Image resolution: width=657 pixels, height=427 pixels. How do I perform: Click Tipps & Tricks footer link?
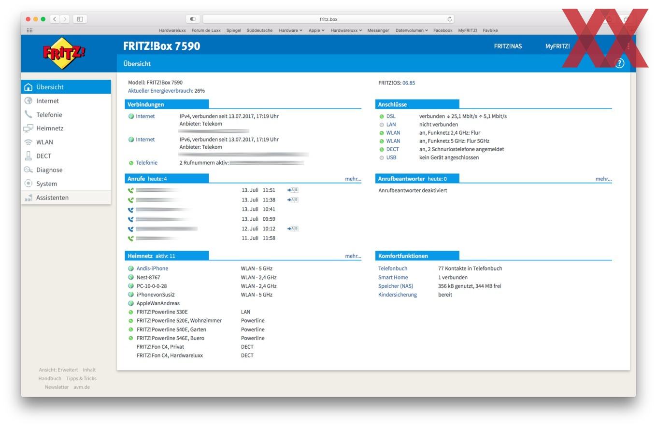tap(81, 379)
